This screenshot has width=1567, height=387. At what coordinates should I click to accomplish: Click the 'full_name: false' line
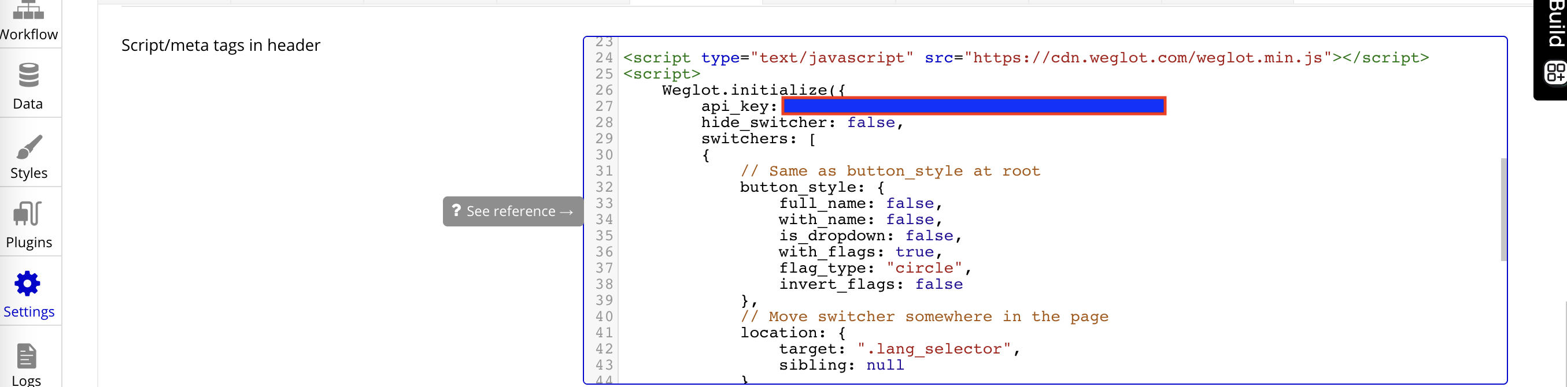[861, 203]
